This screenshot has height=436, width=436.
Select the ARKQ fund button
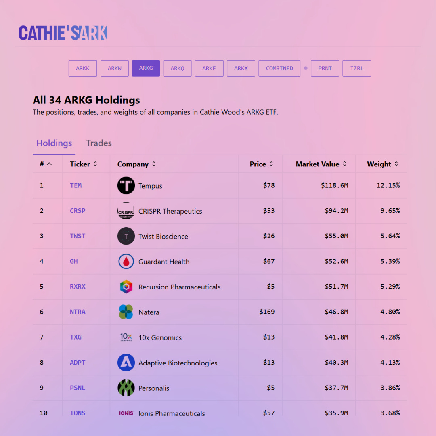click(x=177, y=68)
